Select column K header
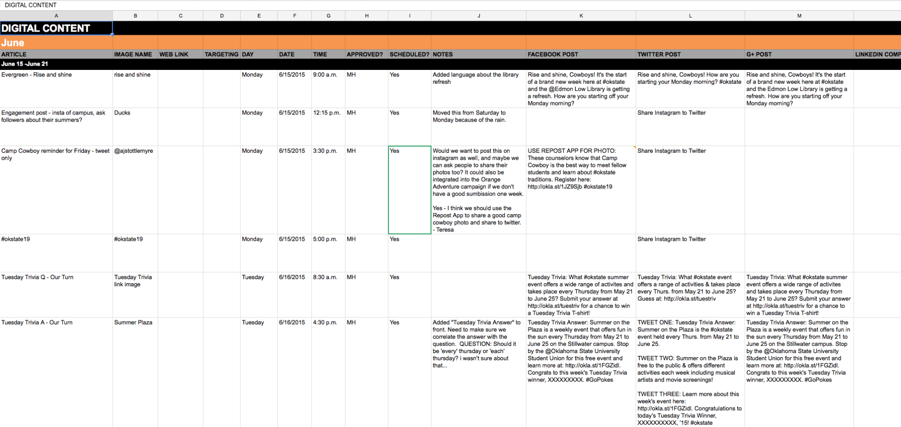Screen dimensions: 901x427 [581, 16]
